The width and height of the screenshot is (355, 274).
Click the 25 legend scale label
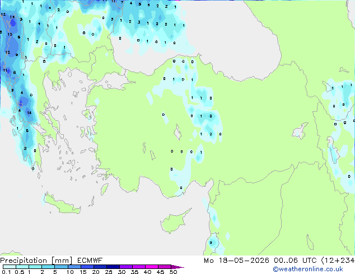(x=109, y=272)
